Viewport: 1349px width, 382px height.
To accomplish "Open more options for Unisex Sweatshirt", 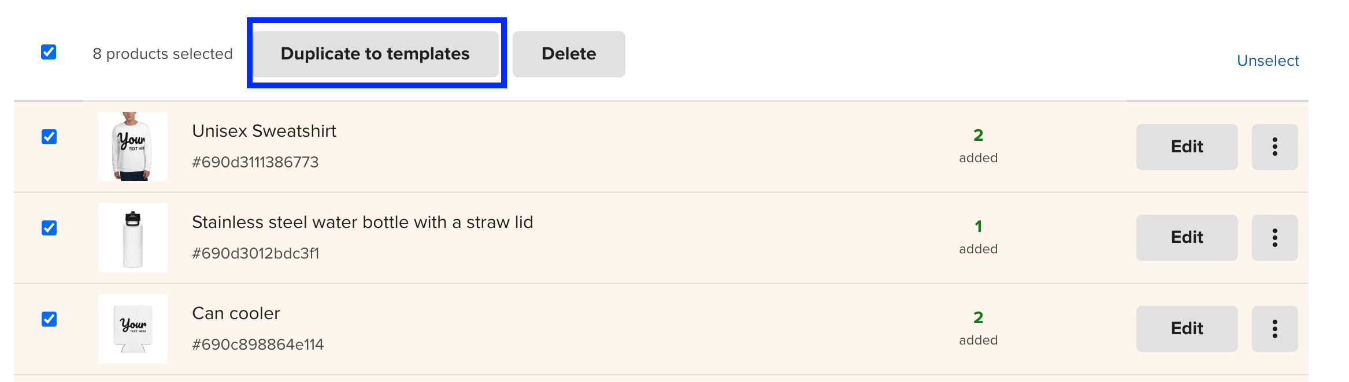I will pos(1274,147).
